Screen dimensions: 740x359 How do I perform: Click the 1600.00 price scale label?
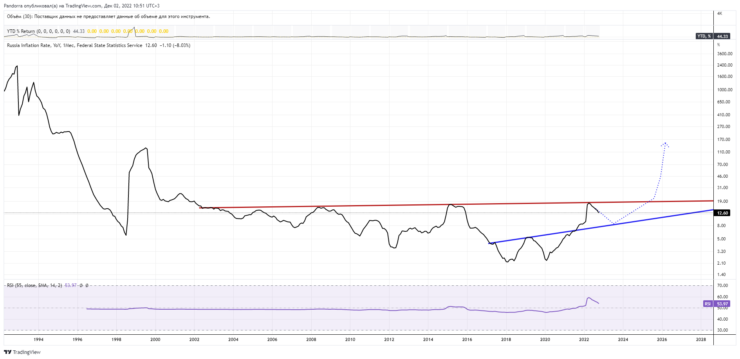pos(725,77)
